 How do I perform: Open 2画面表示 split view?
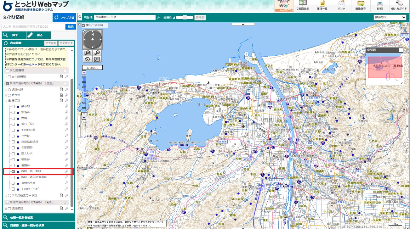coord(303,6)
